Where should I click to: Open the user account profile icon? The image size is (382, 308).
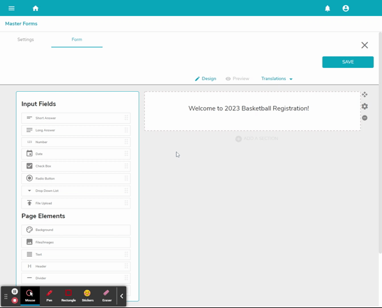345,8
